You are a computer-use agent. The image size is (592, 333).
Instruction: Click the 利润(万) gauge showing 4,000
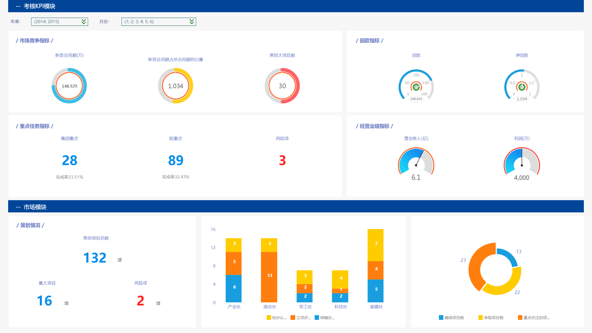522,164
